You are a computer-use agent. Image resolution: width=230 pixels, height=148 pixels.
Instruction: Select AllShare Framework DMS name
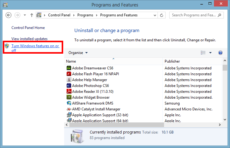click(x=93, y=103)
